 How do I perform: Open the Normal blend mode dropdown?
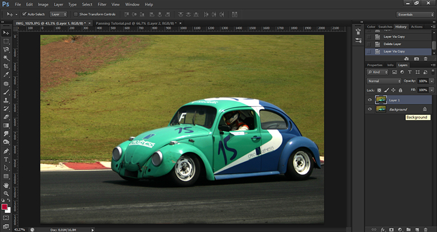pos(384,81)
